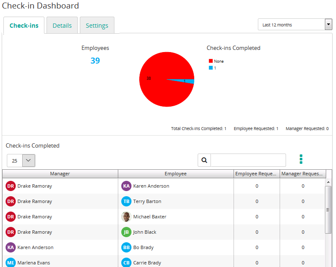
Task: Click Employee Requested value for John Black
Action: point(257,232)
